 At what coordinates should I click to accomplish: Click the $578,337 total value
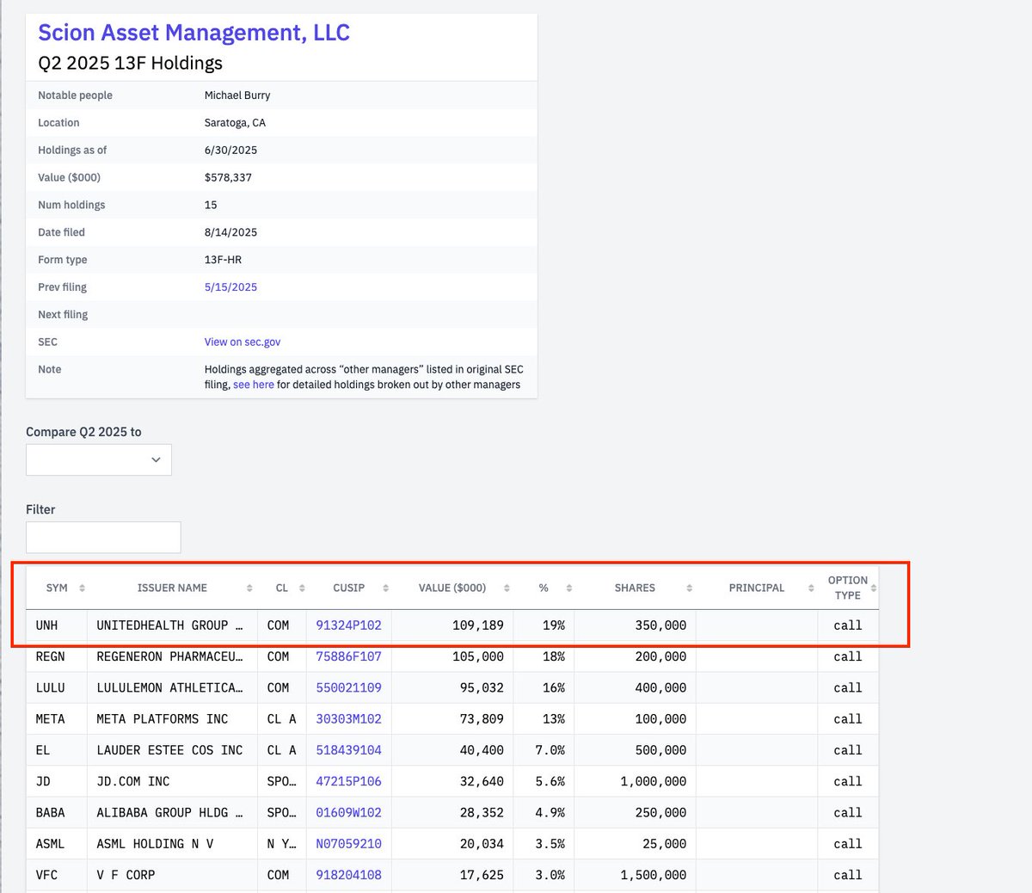228,177
